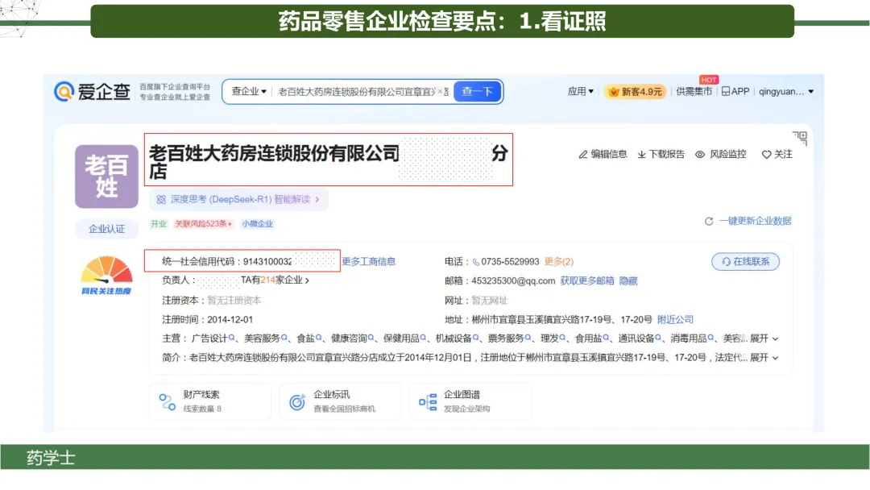The width and height of the screenshot is (870, 490).
Task: Open 供需集市 in the top navigation
Action: click(694, 92)
